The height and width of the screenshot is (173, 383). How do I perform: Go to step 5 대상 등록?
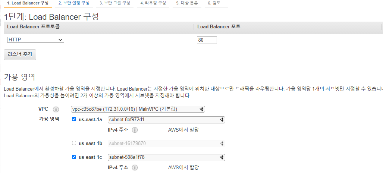[x=187, y=3]
